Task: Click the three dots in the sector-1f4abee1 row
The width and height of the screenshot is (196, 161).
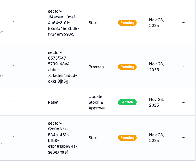Action: tap(183, 23)
